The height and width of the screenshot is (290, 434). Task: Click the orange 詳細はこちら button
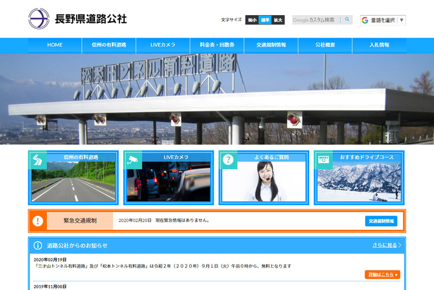382,274
